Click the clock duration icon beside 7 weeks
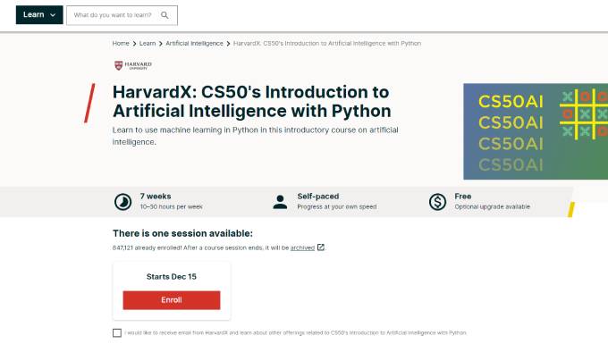The width and height of the screenshot is (608, 344). click(x=122, y=202)
